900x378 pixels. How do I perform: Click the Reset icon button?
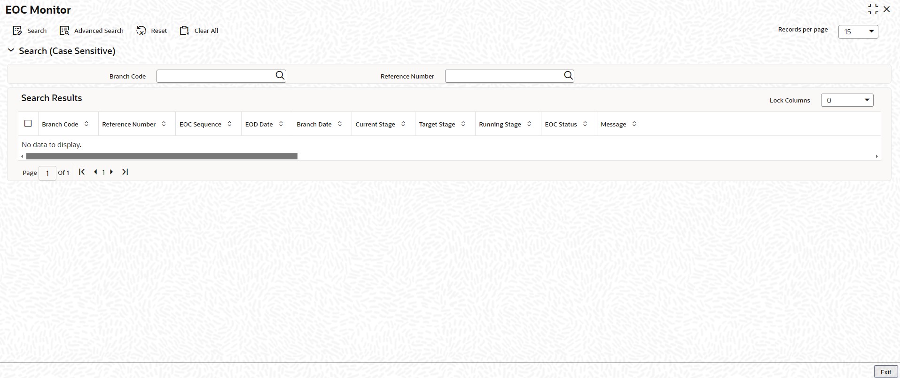click(141, 31)
